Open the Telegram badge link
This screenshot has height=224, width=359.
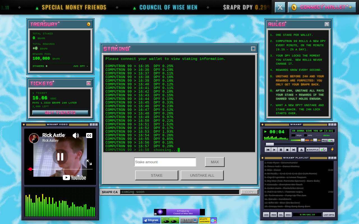pyautogui.click(x=151, y=220)
